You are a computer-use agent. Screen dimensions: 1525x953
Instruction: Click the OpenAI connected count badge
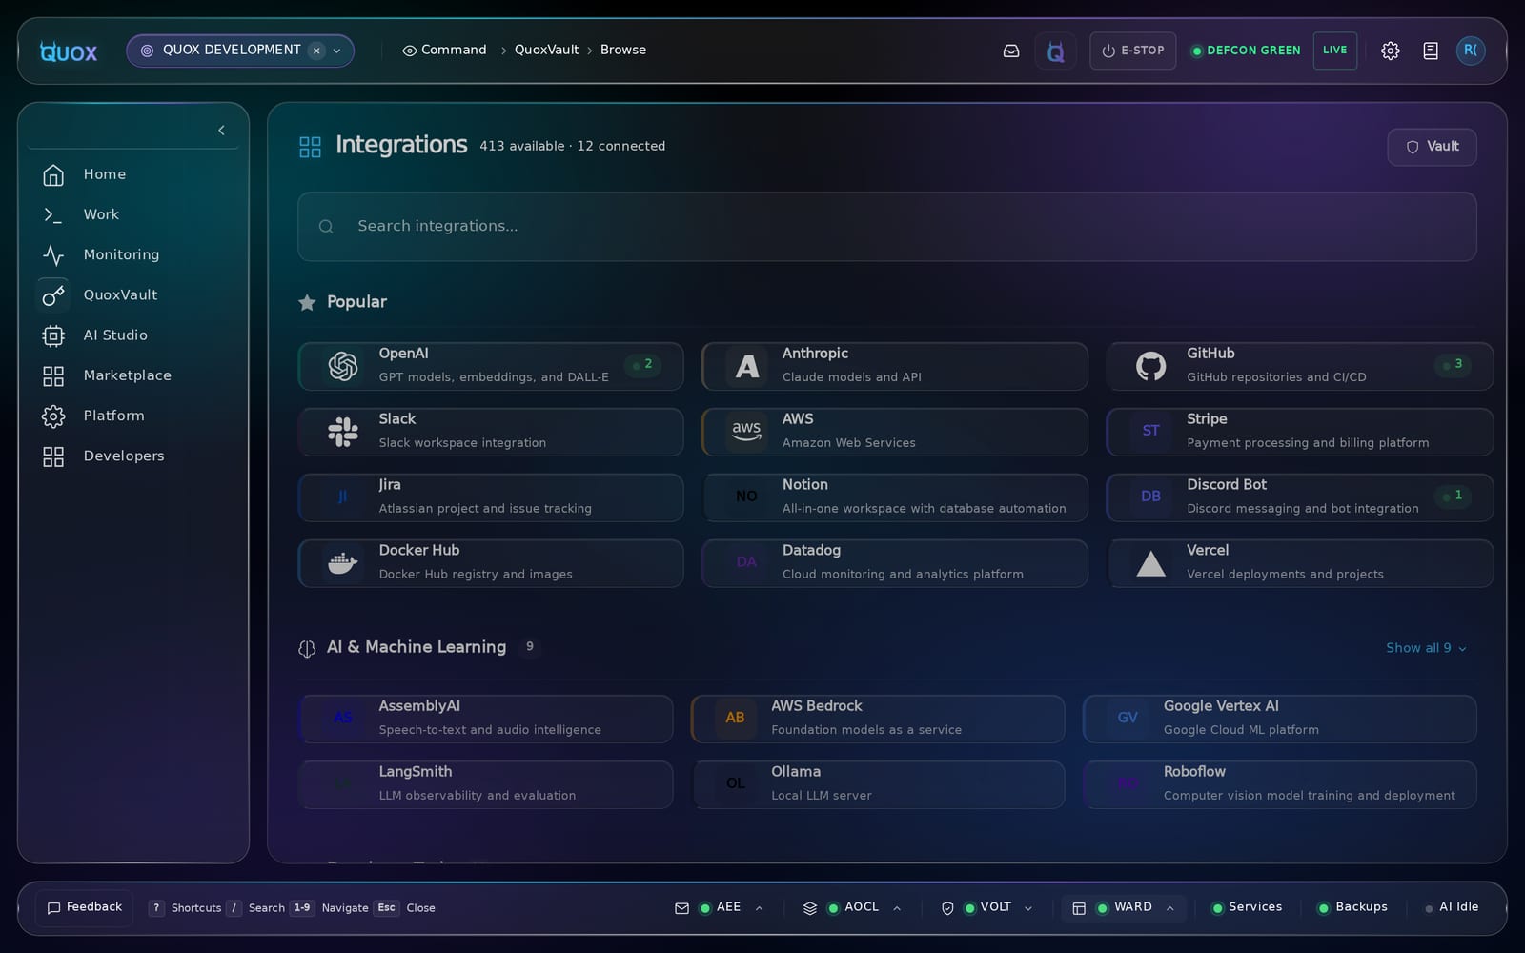(643, 365)
